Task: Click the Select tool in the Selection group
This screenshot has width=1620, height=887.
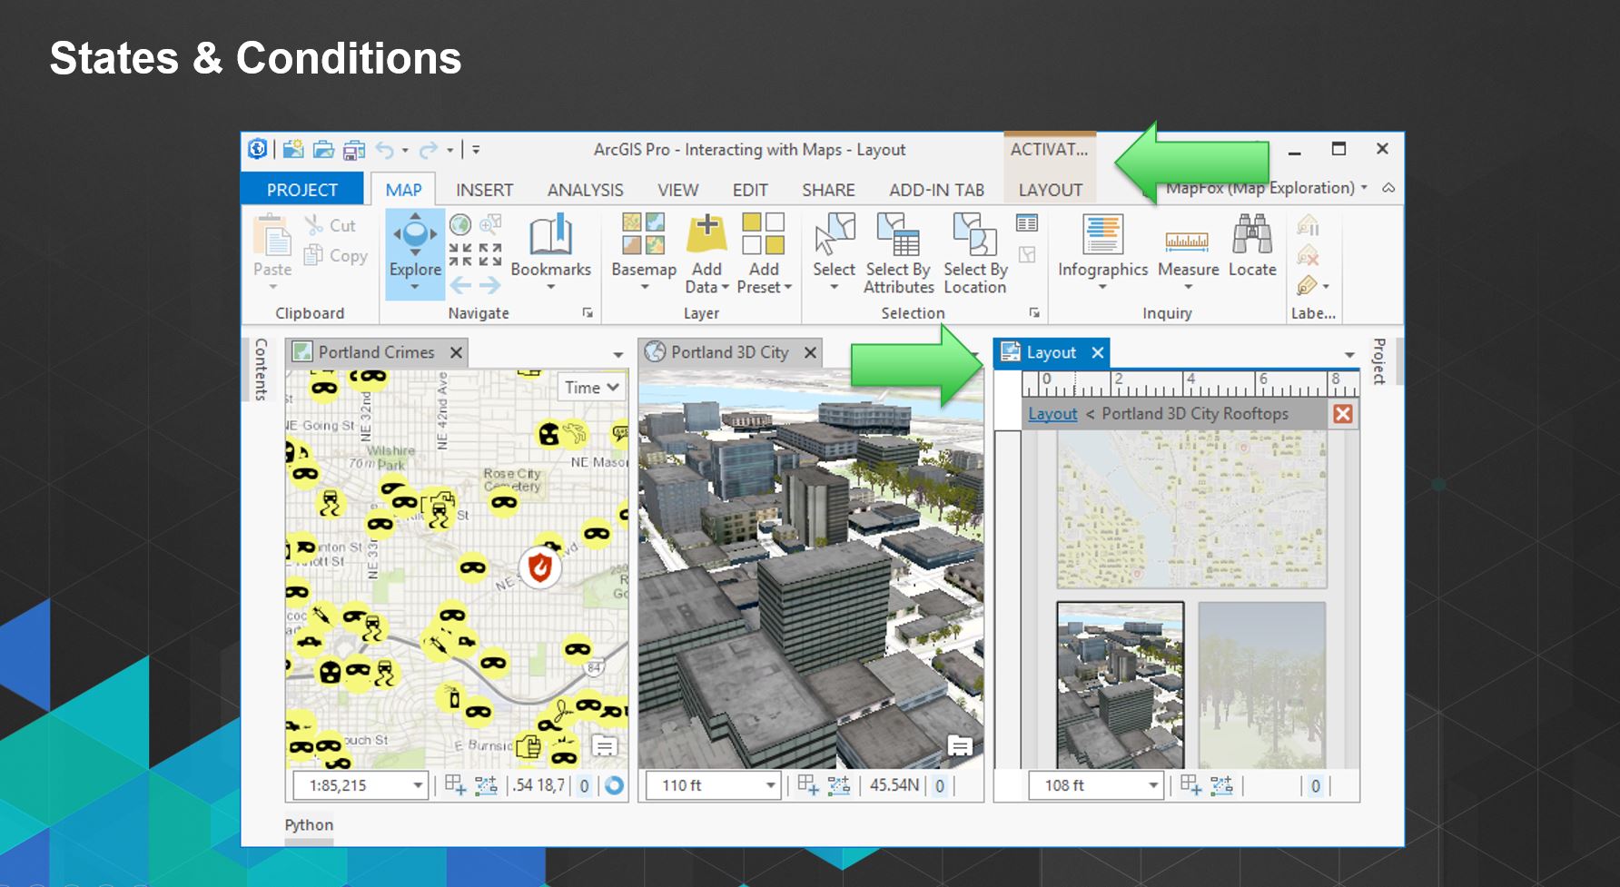Action: [834, 245]
